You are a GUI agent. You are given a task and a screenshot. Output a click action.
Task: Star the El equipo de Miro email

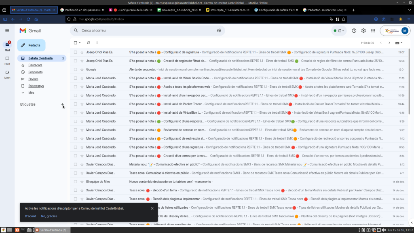[82, 182]
